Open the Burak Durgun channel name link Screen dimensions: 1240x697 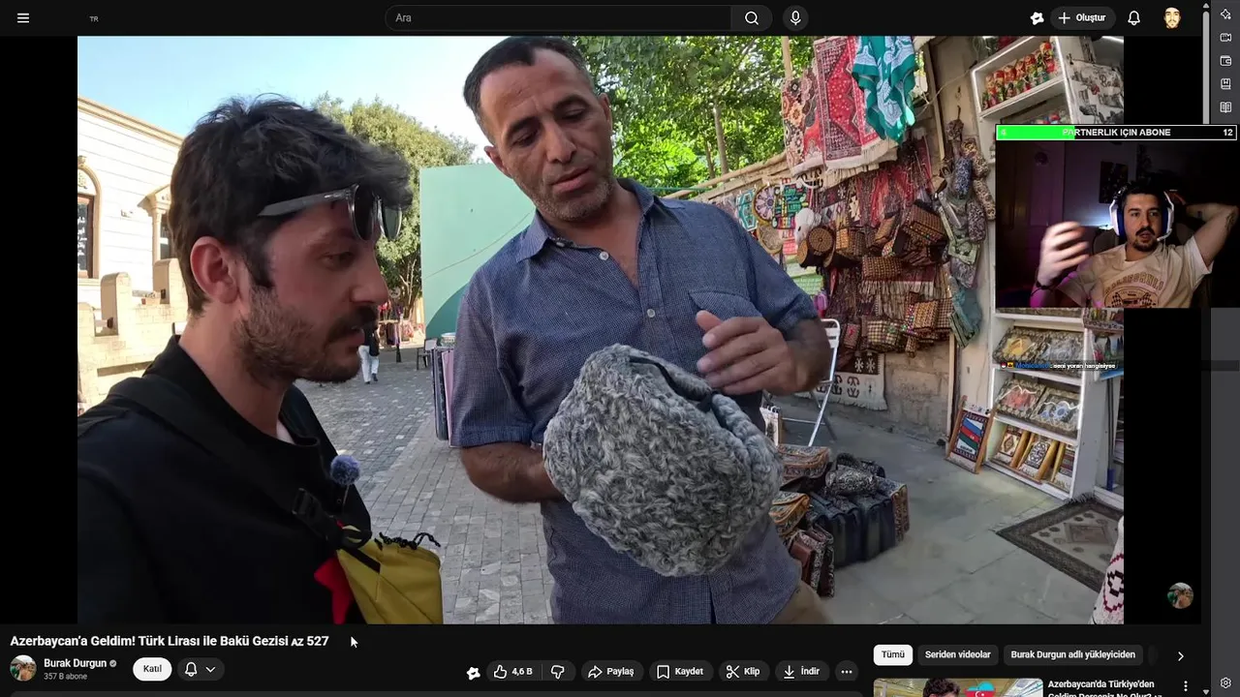coord(75,663)
